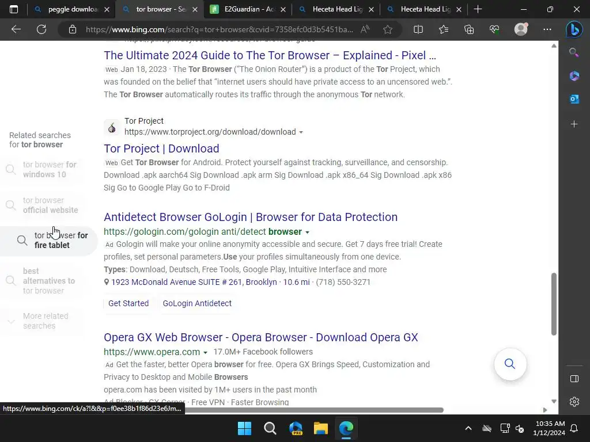Search tor browser for fire tablet
This screenshot has height=442, width=590.
[49, 241]
